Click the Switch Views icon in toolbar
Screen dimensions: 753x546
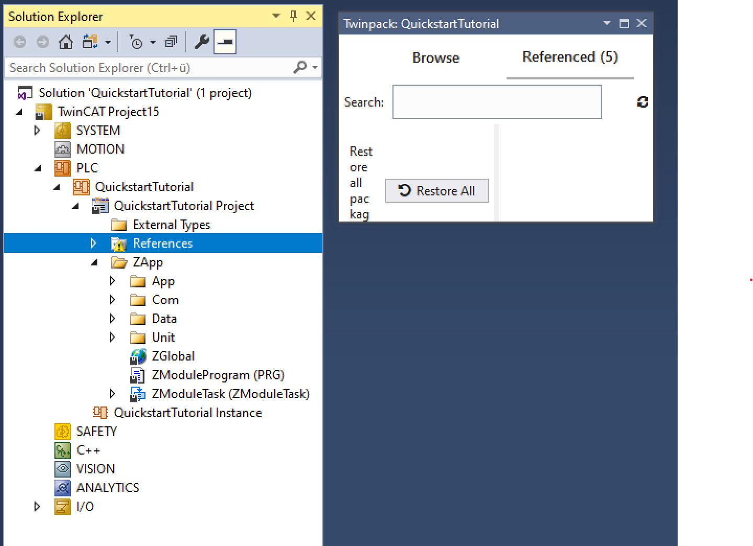[x=90, y=42]
